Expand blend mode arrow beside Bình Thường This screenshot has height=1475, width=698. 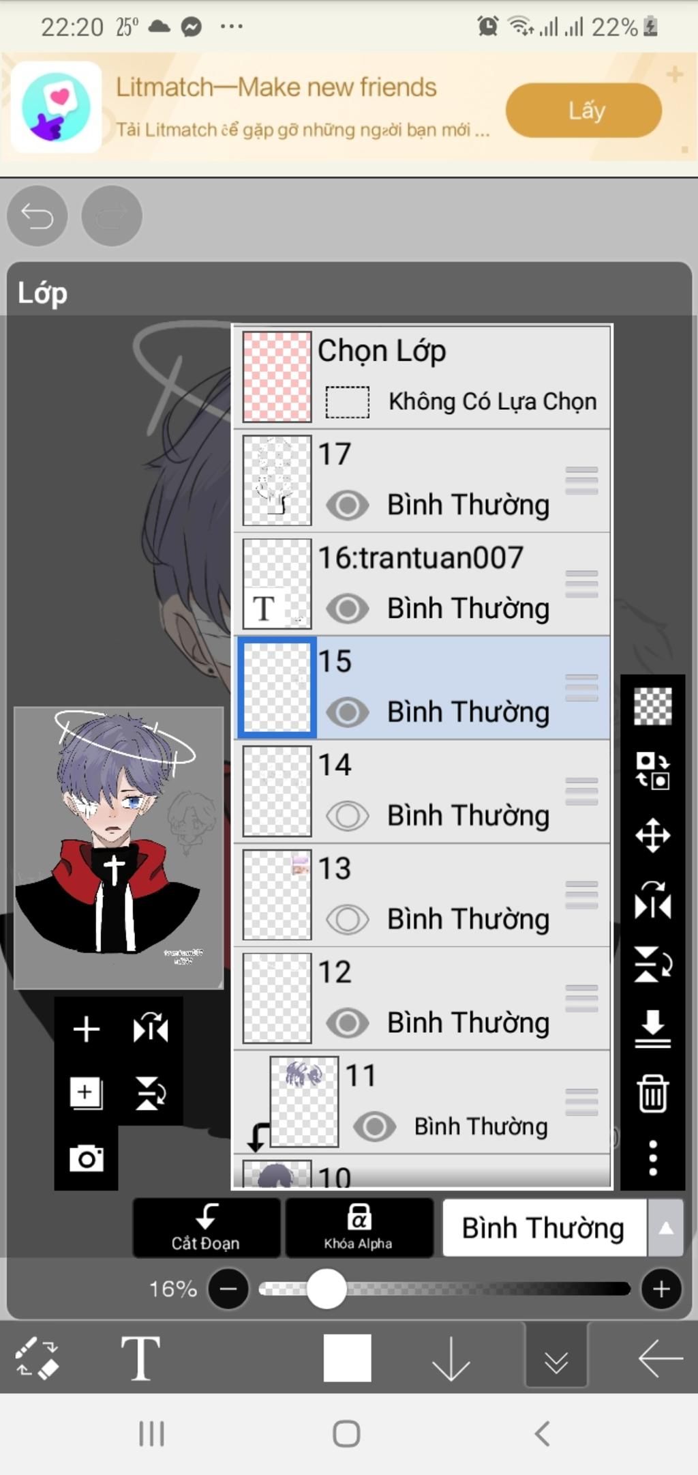(666, 1228)
